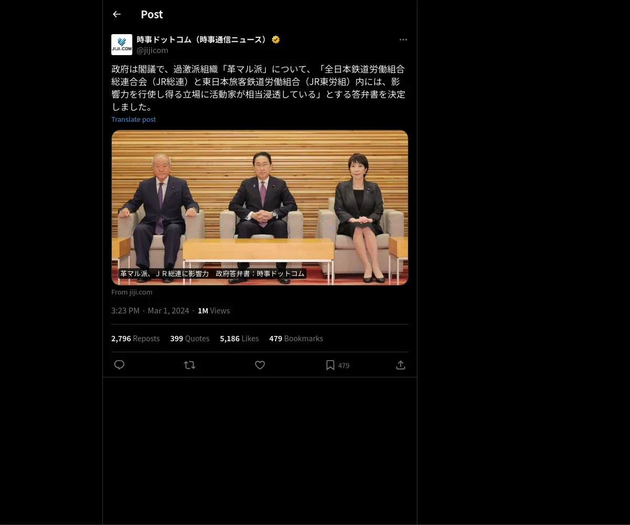Bookmark the post via bookmark icon

(x=330, y=365)
